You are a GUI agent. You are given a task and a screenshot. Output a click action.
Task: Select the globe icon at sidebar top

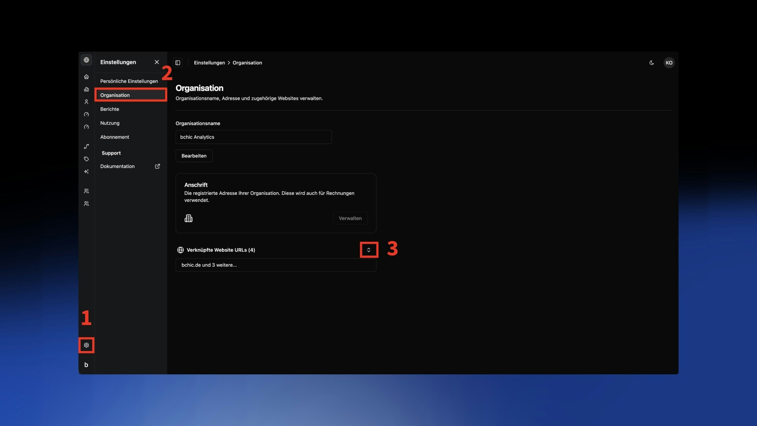[86, 60]
